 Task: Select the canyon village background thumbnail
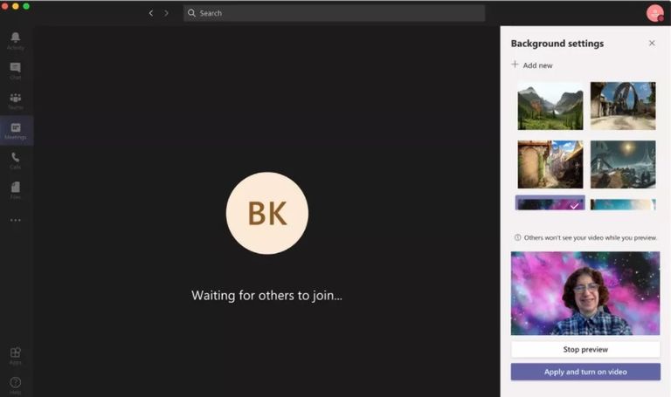tap(550, 165)
